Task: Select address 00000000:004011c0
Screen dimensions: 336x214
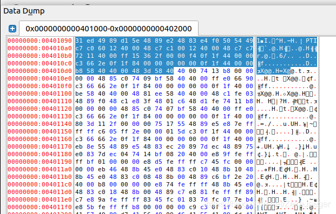Action: pos(40,184)
